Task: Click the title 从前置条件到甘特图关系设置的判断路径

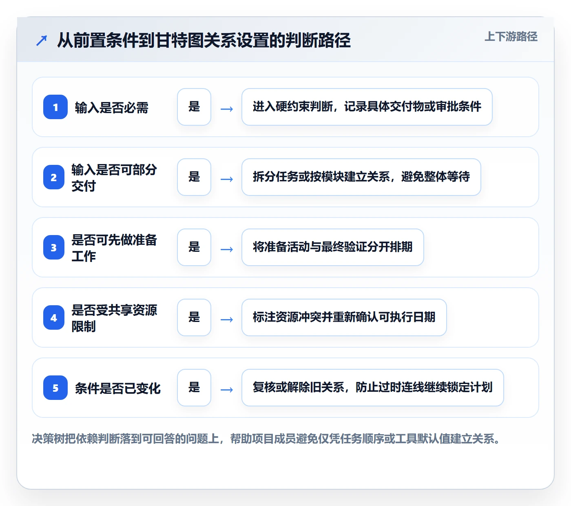Action: click(x=204, y=40)
